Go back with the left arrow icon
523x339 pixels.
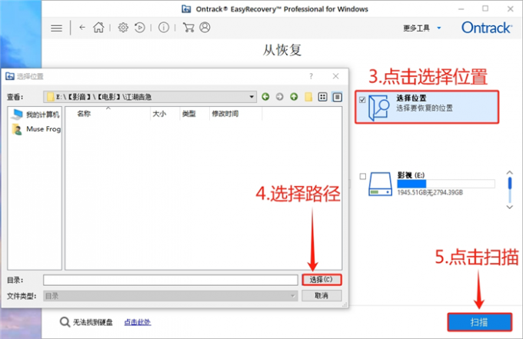pyautogui.click(x=82, y=28)
